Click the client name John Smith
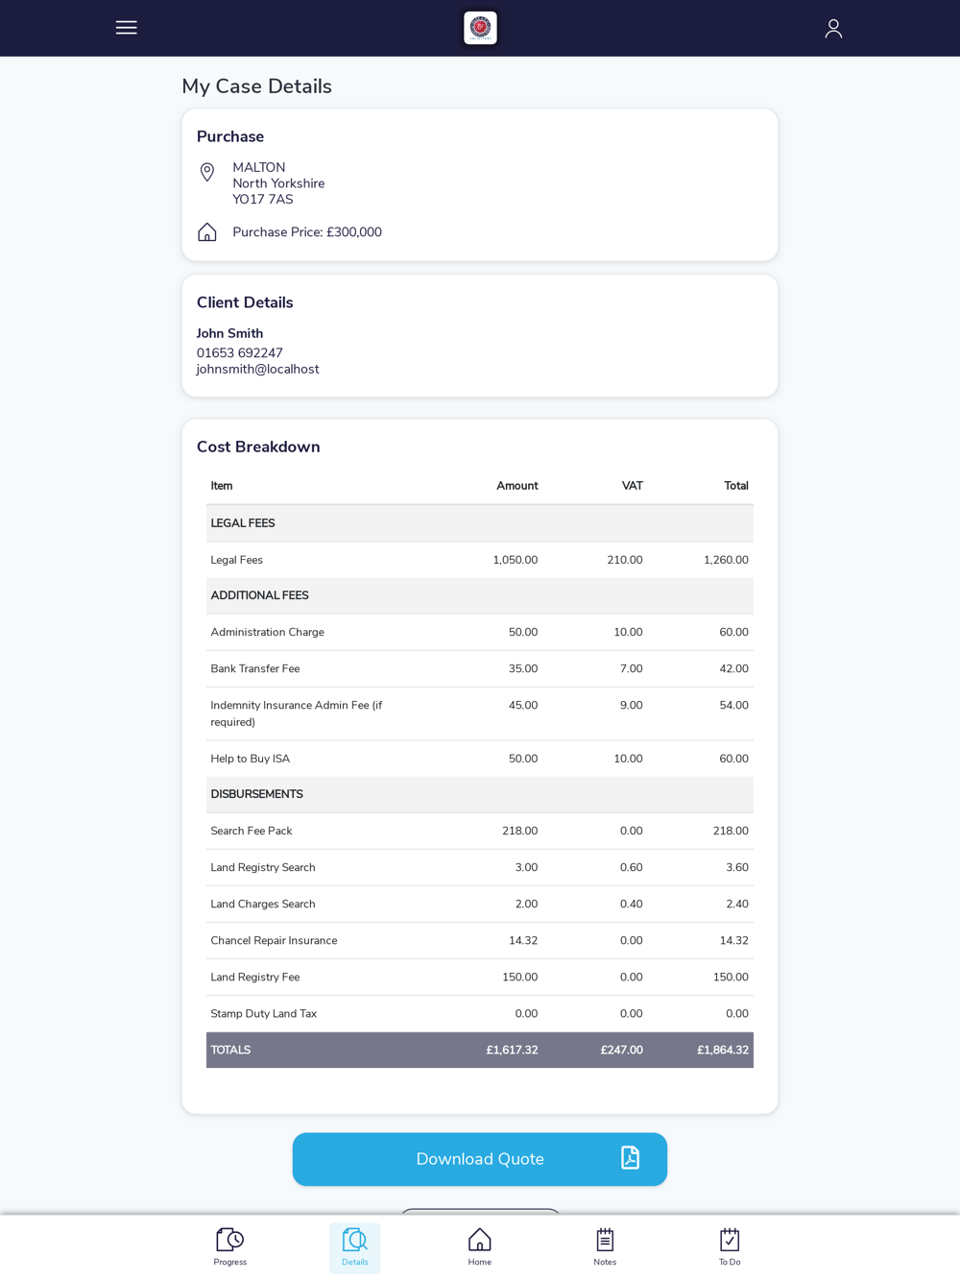 (x=229, y=334)
